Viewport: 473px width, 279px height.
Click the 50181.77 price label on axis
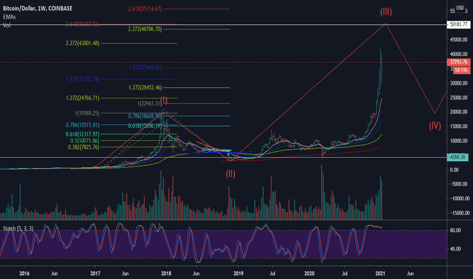coord(458,24)
